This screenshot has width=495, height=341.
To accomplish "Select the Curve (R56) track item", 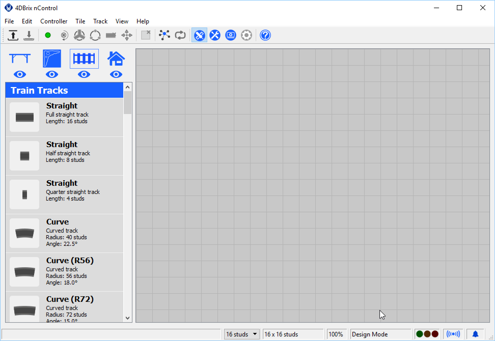I will [64, 272].
